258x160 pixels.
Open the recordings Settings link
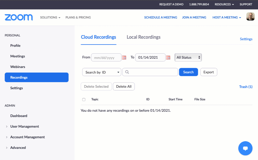coord(246,39)
